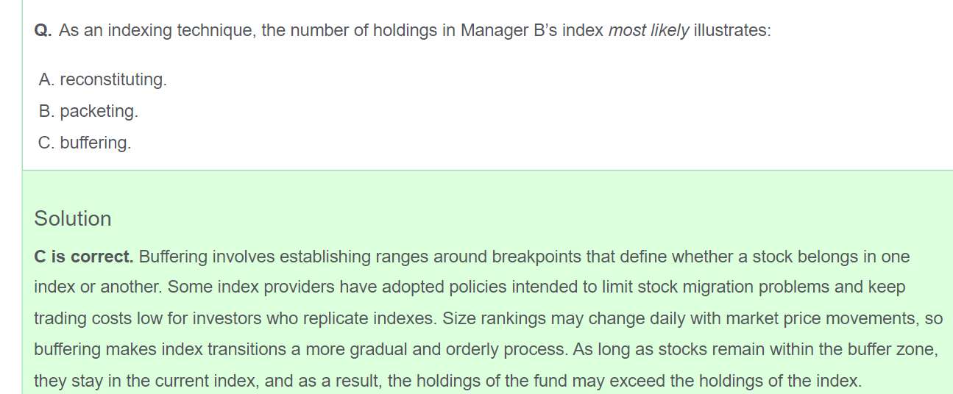Choose answer option B "packeting"

pos(88,111)
